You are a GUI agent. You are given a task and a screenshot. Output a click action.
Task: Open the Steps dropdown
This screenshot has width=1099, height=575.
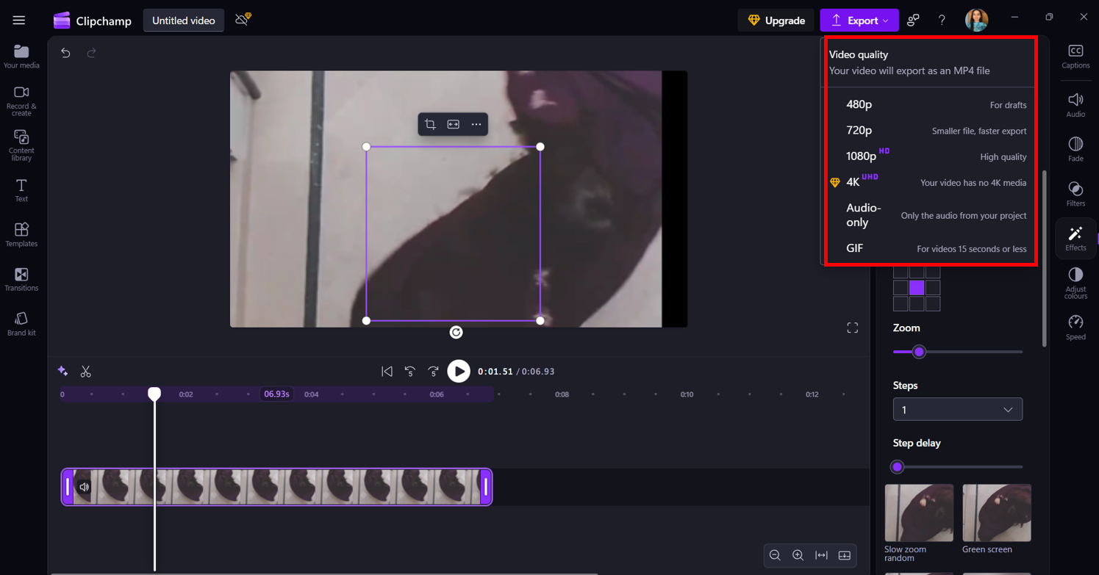pyautogui.click(x=957, y=409)
